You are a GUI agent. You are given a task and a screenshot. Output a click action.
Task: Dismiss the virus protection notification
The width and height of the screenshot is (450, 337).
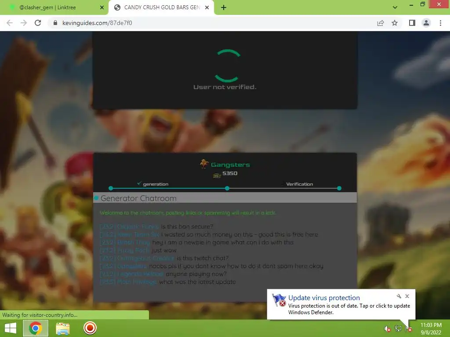[407, 296]
